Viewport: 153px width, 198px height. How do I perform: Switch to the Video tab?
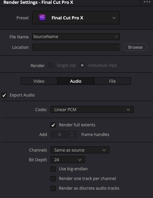[39, 81]
